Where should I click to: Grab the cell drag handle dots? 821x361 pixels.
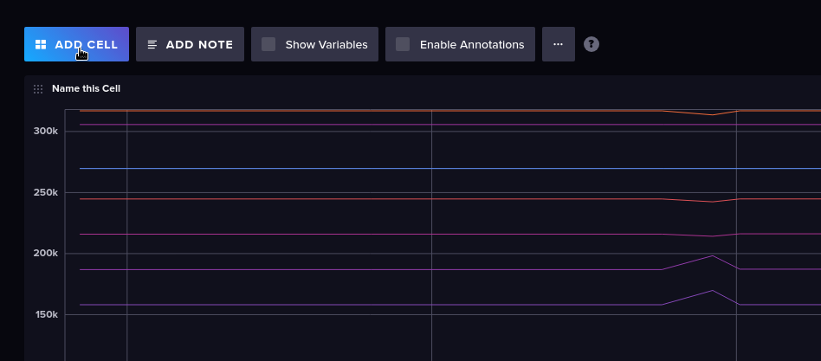tap(37, 88)
